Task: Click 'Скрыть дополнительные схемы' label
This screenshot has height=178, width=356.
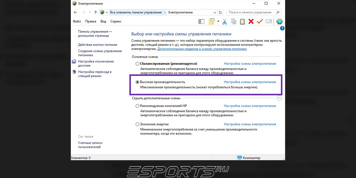Action: point(156,98)
